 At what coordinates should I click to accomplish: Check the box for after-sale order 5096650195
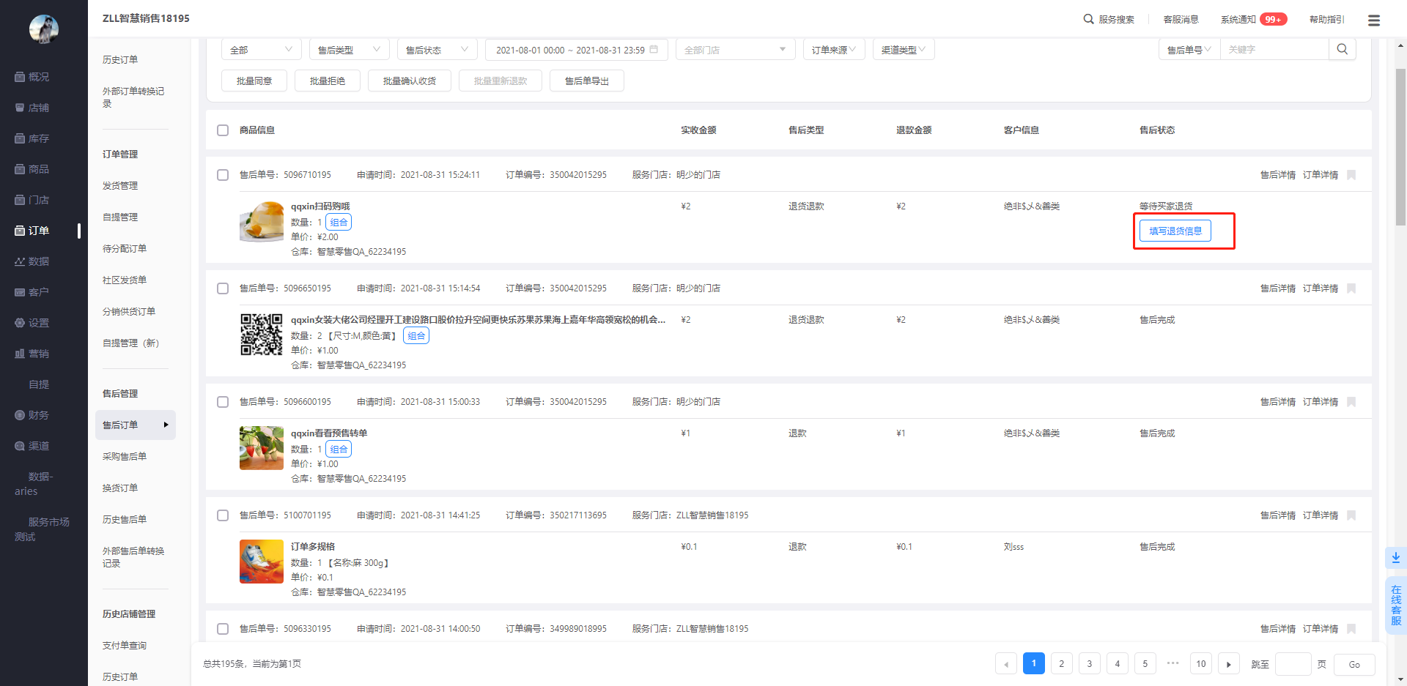coord(223,288)
